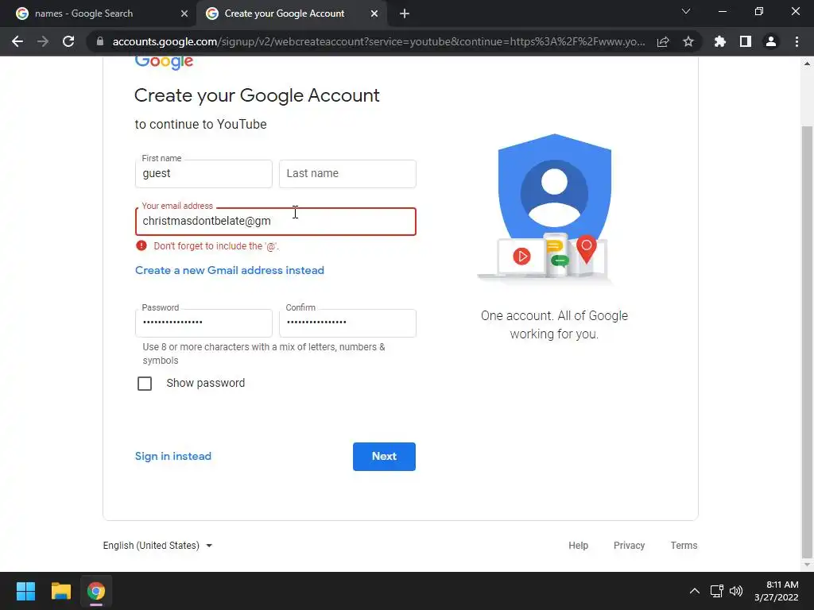Restore down the Chrome window
The width and height of the screenshot is (814, 610).
(759, 11)
